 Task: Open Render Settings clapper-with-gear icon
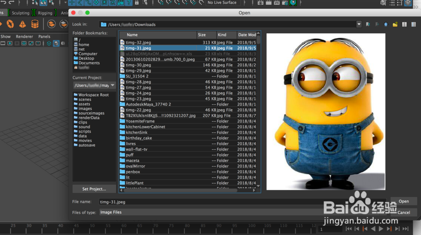click(x=285, y=3)
